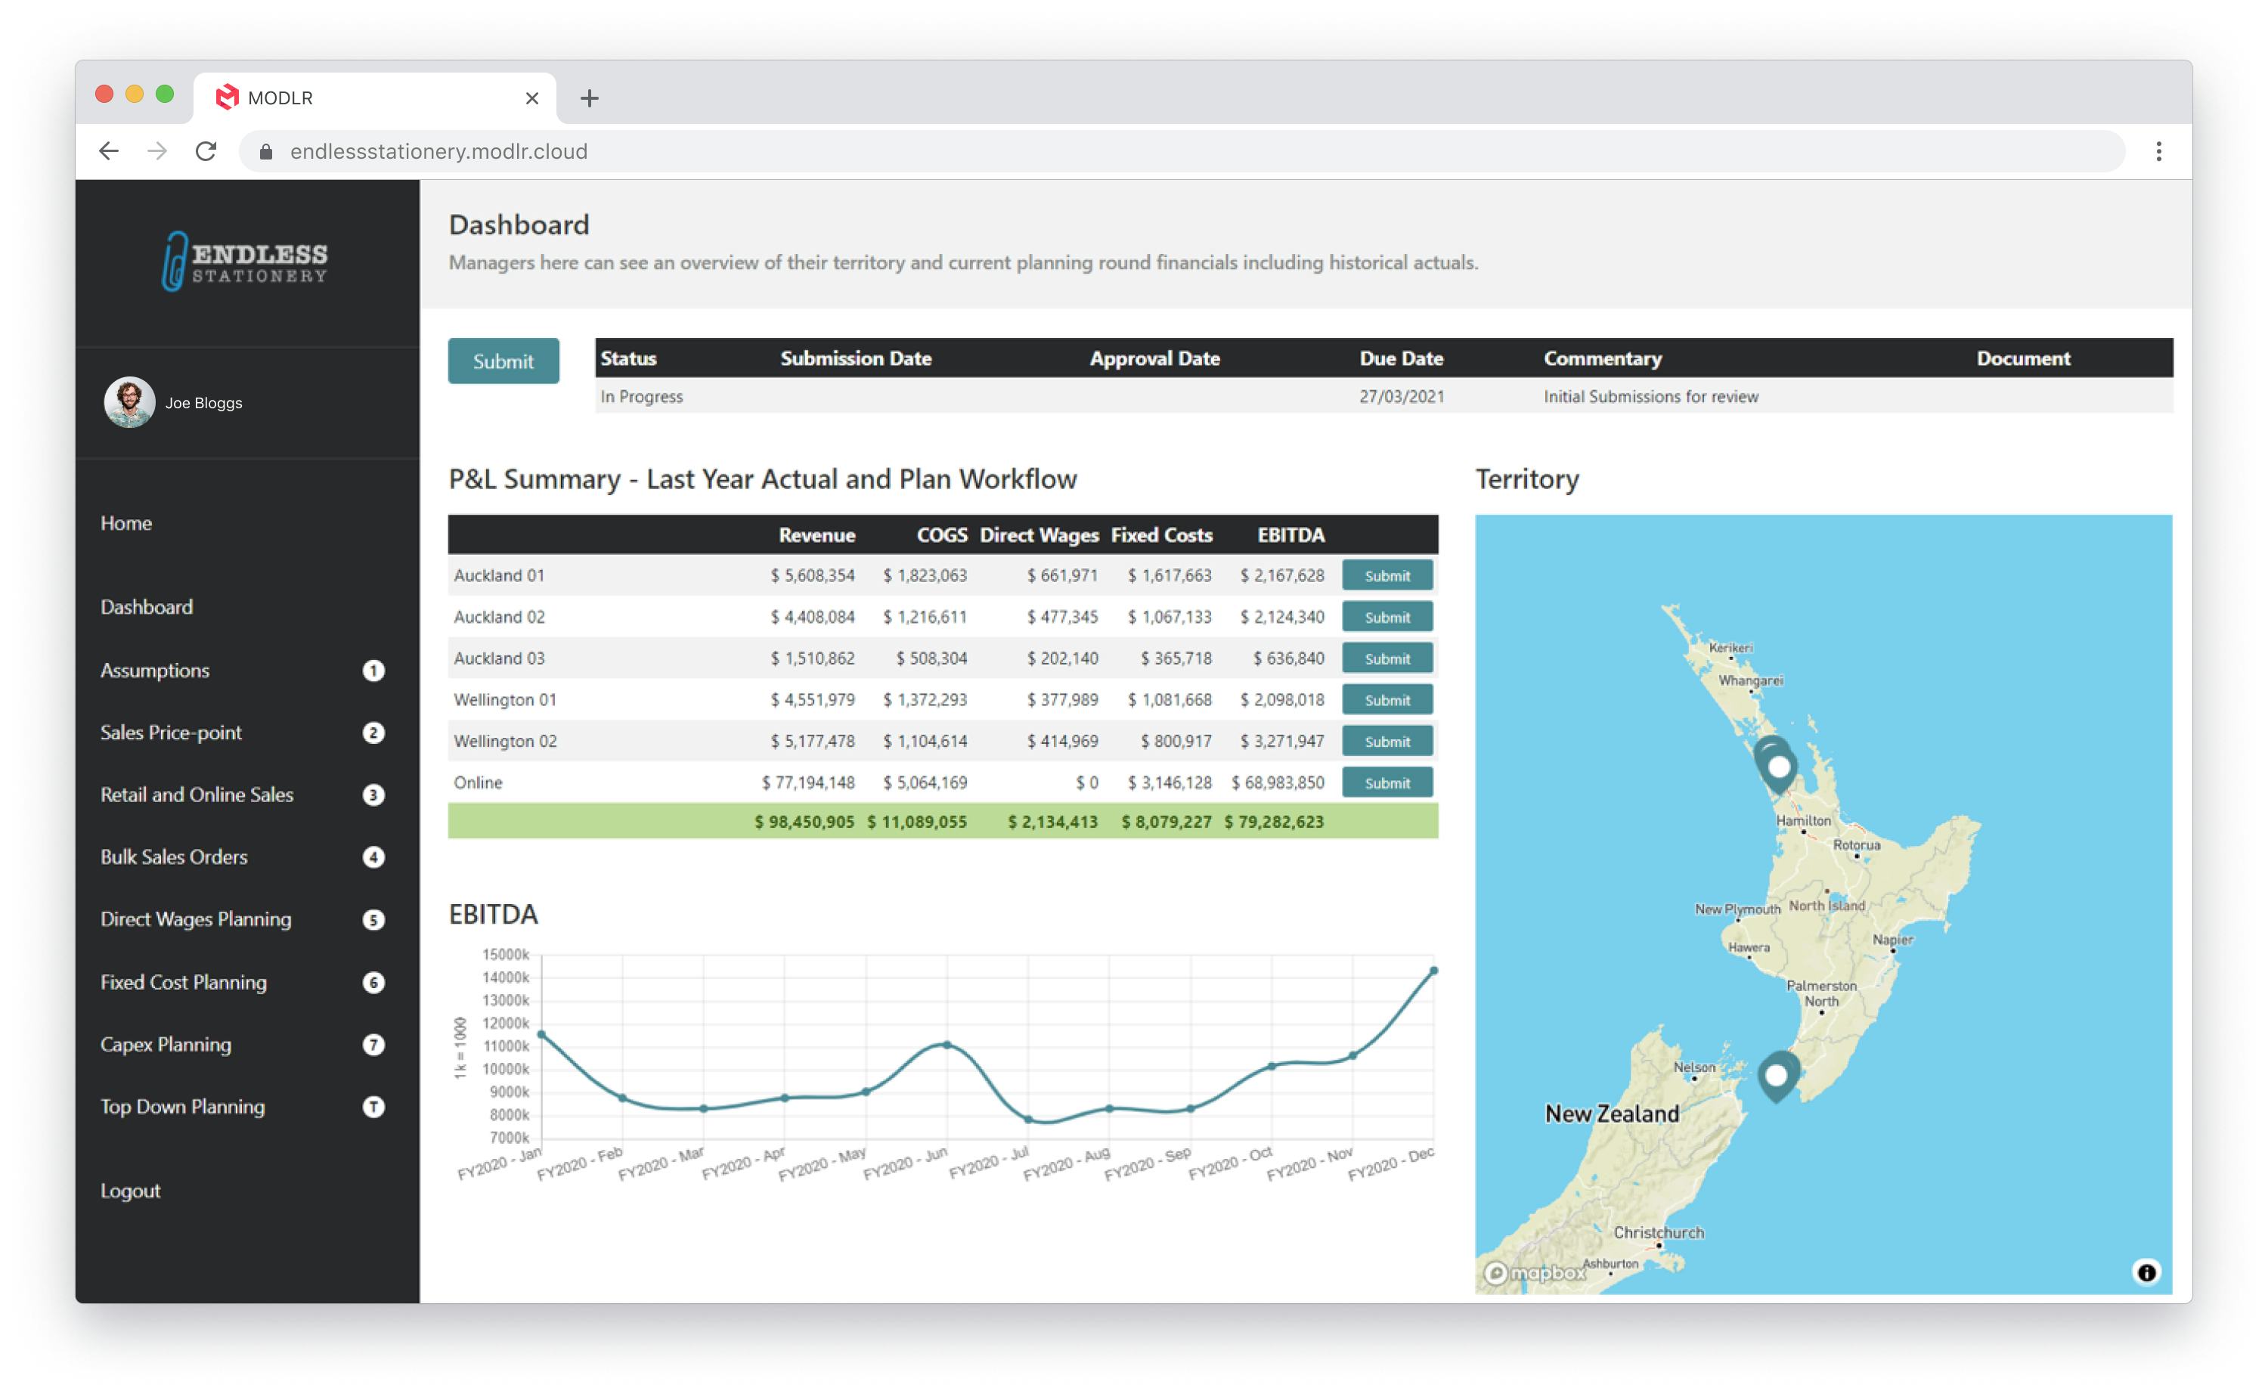The height and width of the screenshot is (1394, 2268).
Task: Go to Direct Wages Planning
Action: [196, 919]
